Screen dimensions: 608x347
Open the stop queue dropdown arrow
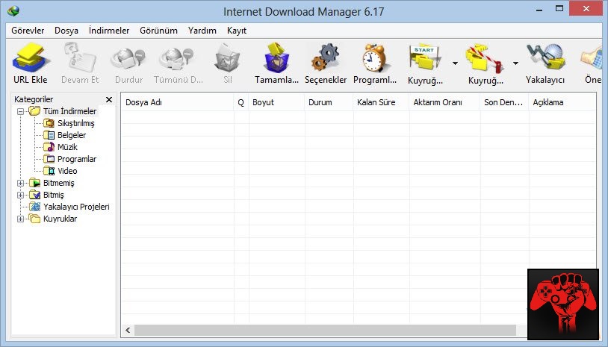(x=515, y=63)
